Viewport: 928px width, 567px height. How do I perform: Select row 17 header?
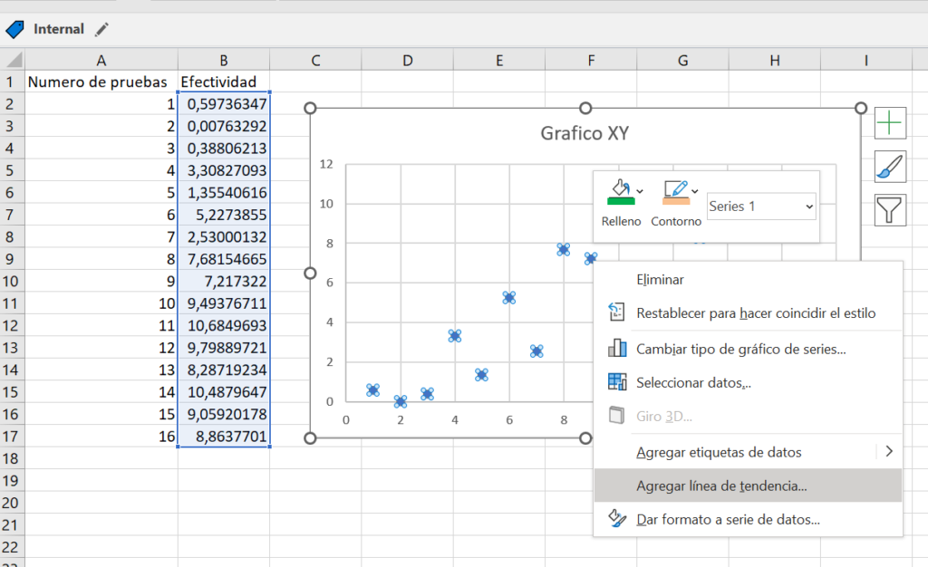pos(12,437)
